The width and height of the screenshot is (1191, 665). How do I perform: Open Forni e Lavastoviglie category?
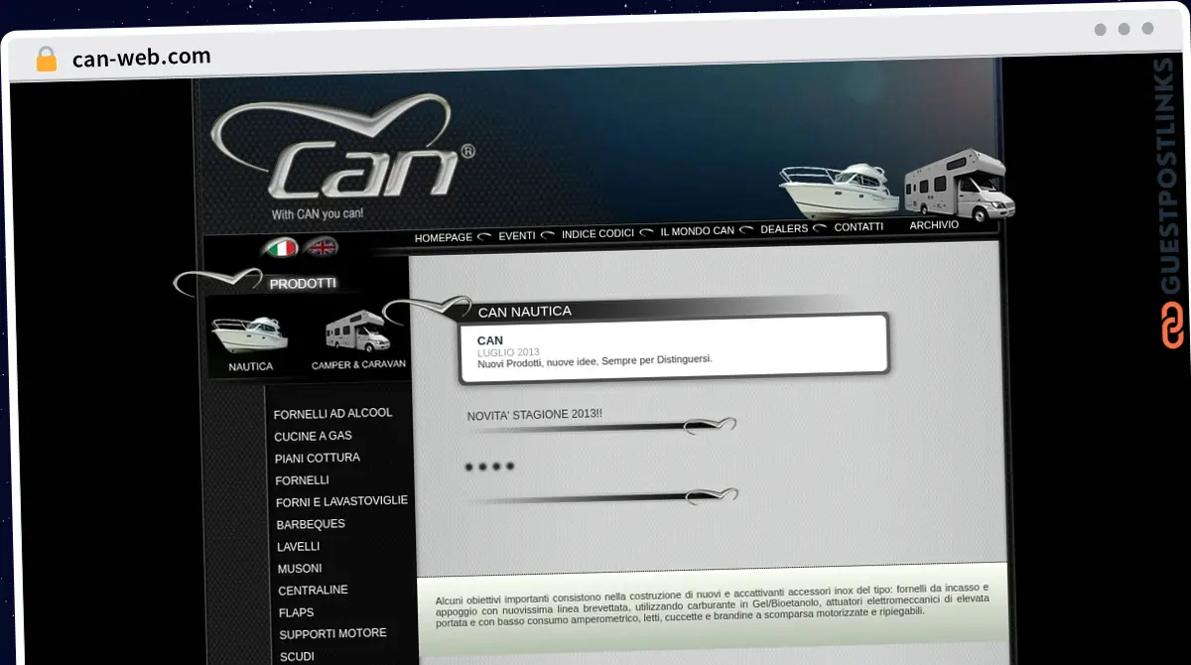[341, 502]
